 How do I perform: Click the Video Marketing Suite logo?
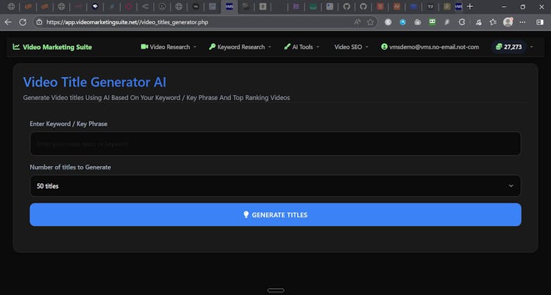(52, 47)
